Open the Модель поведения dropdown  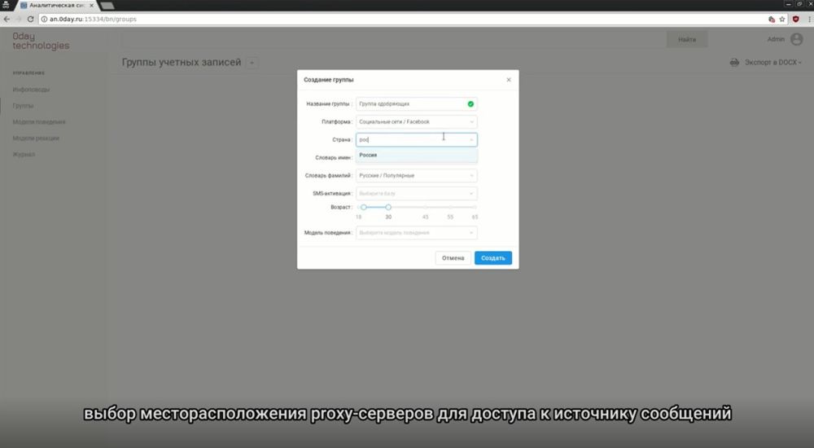tap(416, 233)
